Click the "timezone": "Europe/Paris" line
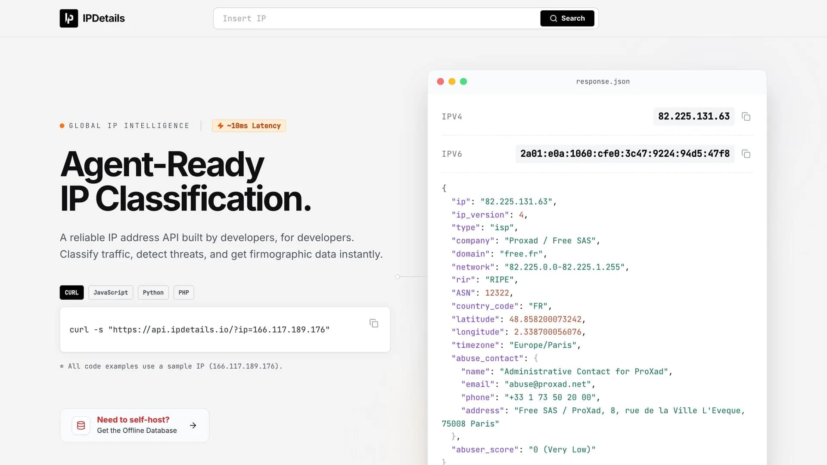Image resolution: width=827 pixels, height=465 pixels. [x=516, y=345]
